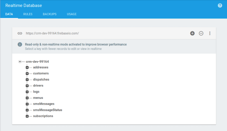
Task: Expand the addresses node
Action: click(27, 67)
